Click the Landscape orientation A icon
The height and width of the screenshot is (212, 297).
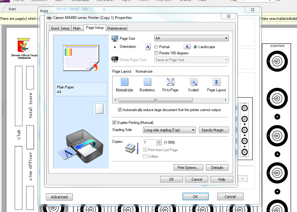point(187,47)
